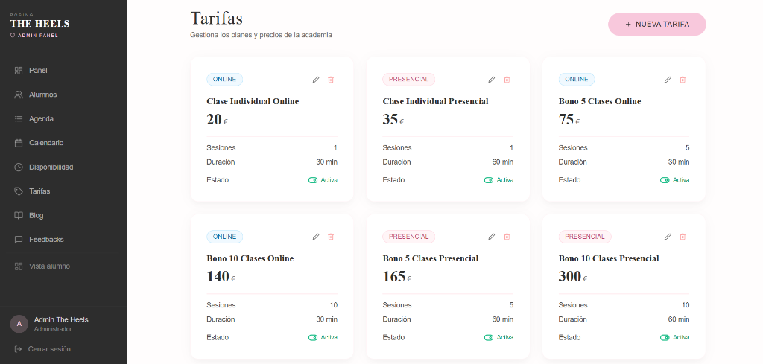Click the logout arrow icon
Screen dimensions: 763x364
pyautogui.click(x=19, y=349)
